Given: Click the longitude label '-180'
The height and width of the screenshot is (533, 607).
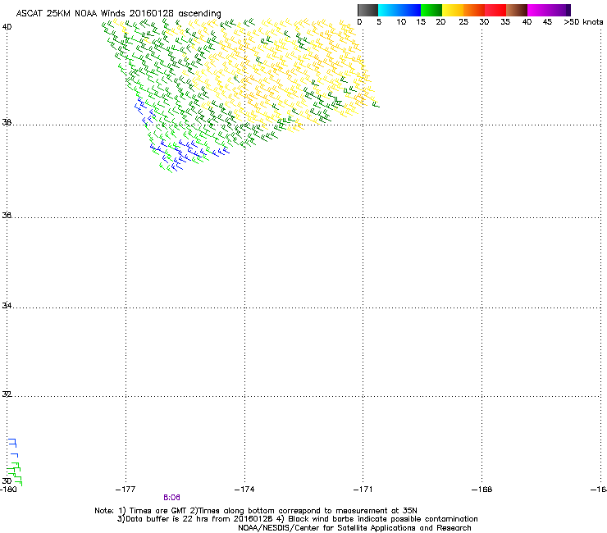Looking at the screenshot, I should click(8, 490).
